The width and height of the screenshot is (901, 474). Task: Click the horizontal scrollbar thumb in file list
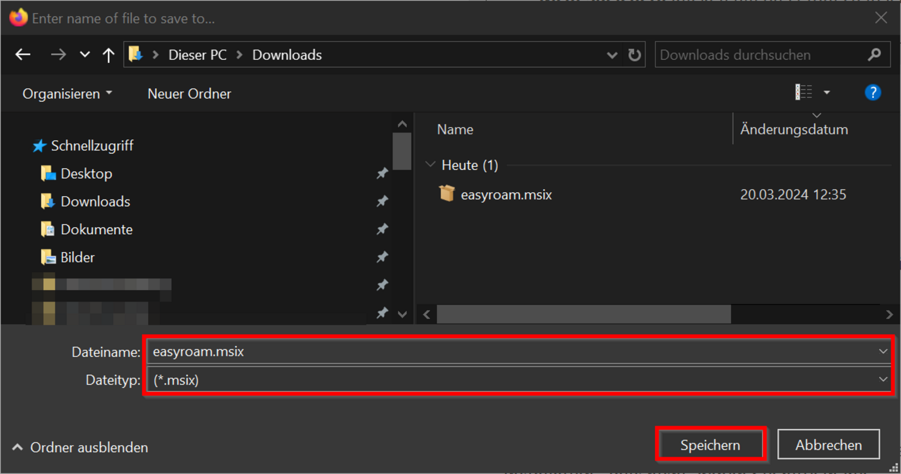click(x=584, y=314)
